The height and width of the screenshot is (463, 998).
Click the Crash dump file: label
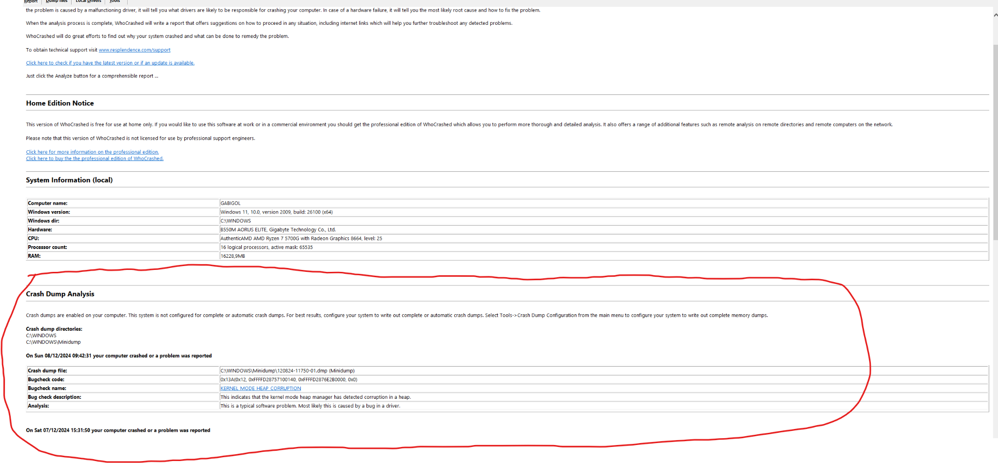point(47,371)
